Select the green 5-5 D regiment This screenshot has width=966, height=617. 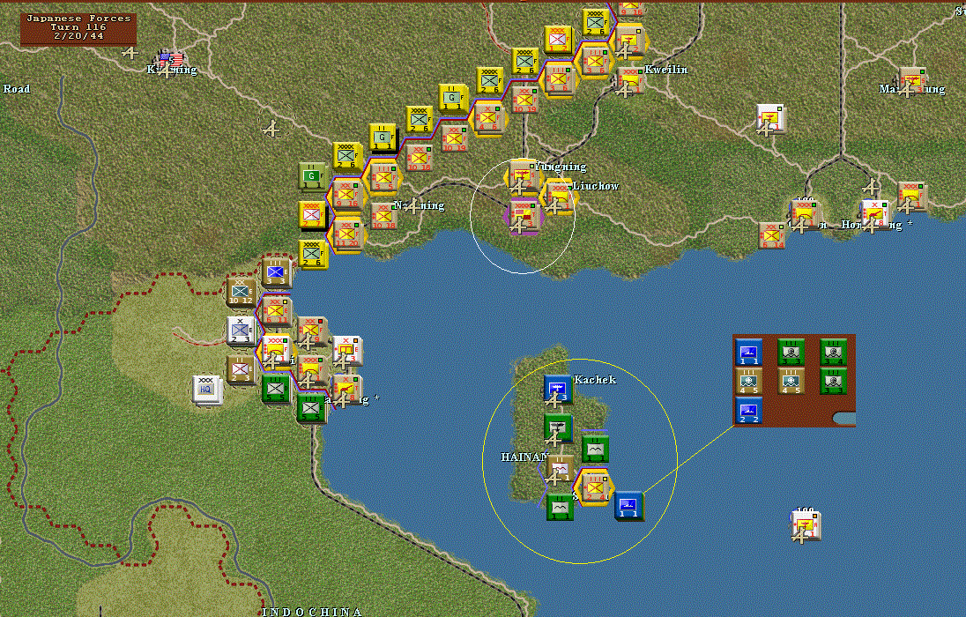pos(275,389)
